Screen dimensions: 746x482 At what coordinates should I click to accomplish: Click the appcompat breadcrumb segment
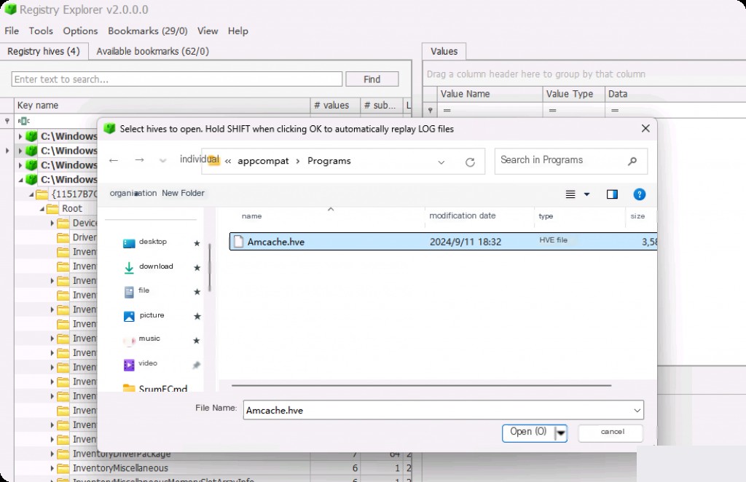pos(263,161)
